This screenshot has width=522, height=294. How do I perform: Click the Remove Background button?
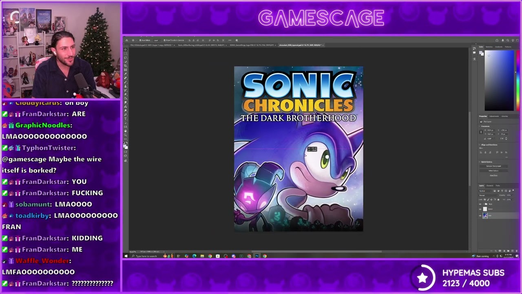(x=493, y=166)
